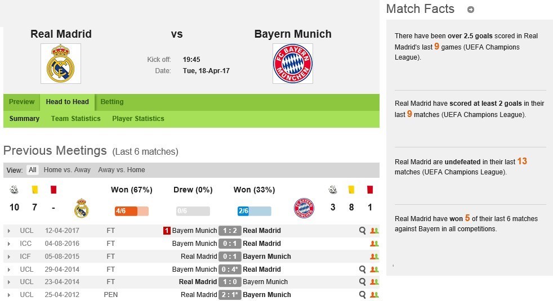Click Real Madrid 4/6 wins bar
The height and width of the screenshot is (301, 553).
pyautogui.click(x=131, y=211)
